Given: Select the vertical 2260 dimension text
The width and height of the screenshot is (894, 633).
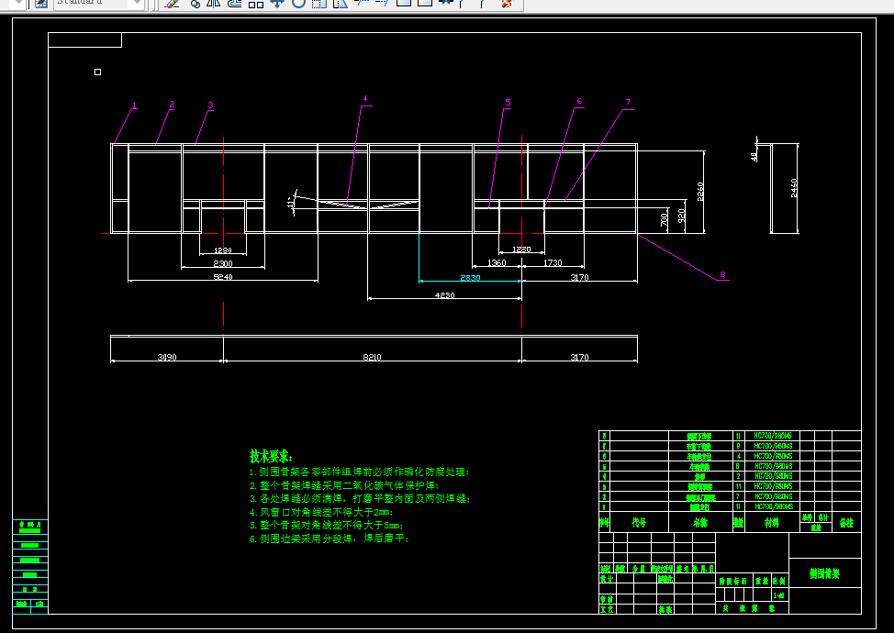Looking at the screenshot, I should [x=700, y=192].
